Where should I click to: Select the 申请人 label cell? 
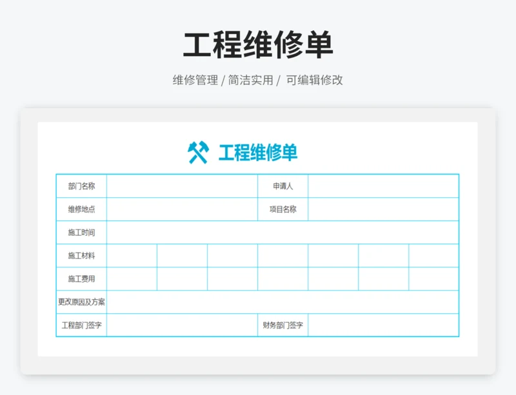[x=283, y=186]
